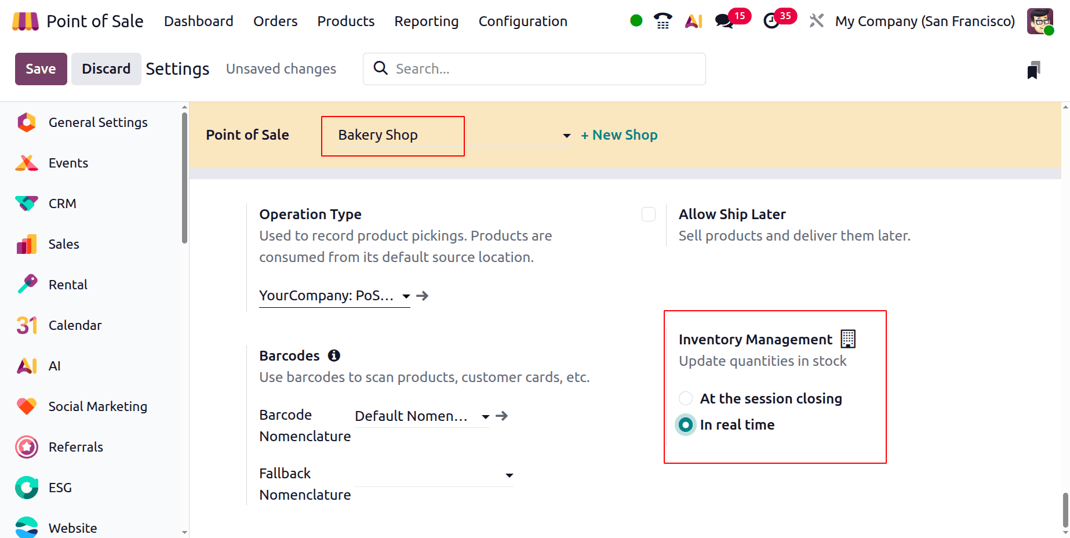This screenshot has width=1070, height=538.
Task: Save the settings changes
Action: coord(41,69)
